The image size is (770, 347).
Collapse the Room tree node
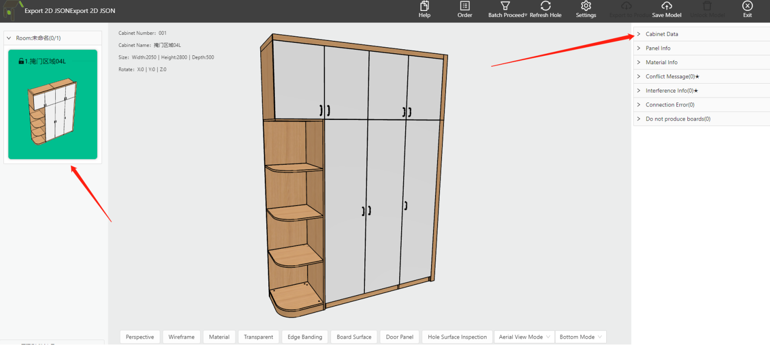click(9, 38)
